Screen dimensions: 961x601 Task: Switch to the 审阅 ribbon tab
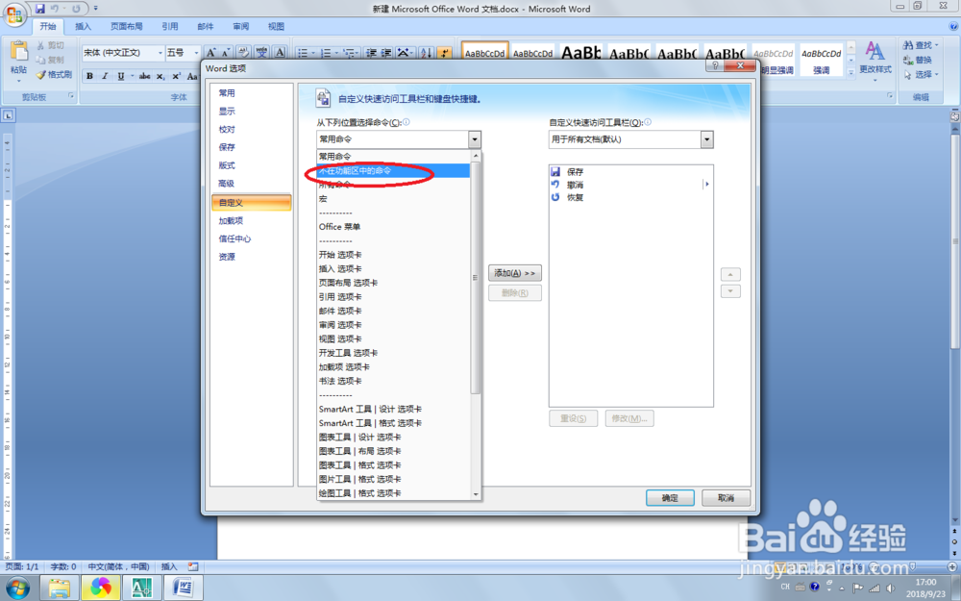(241, 26)
